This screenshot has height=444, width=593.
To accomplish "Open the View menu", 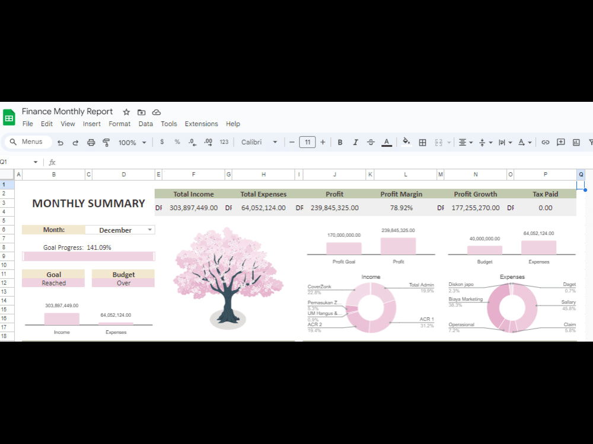I will pos(68,124).
